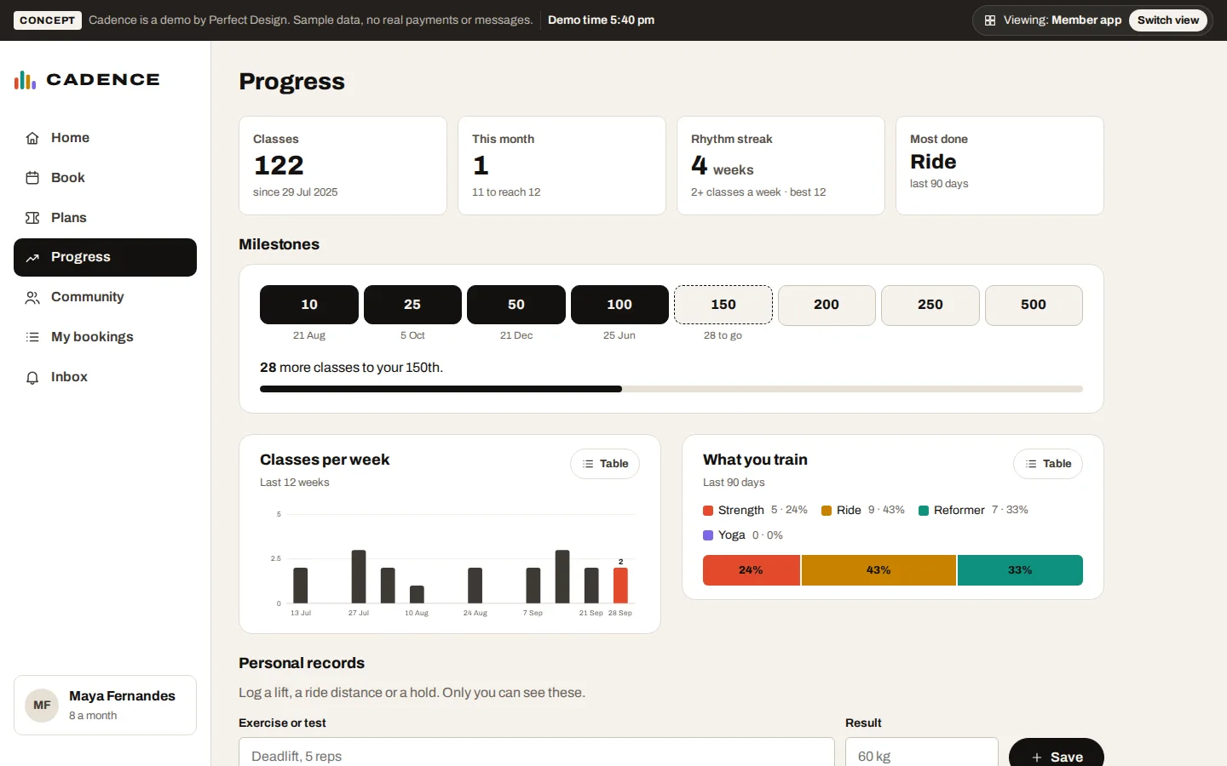1227x766 pixels.
Task: Open the Plans page
Action: (x=105, y=218)
